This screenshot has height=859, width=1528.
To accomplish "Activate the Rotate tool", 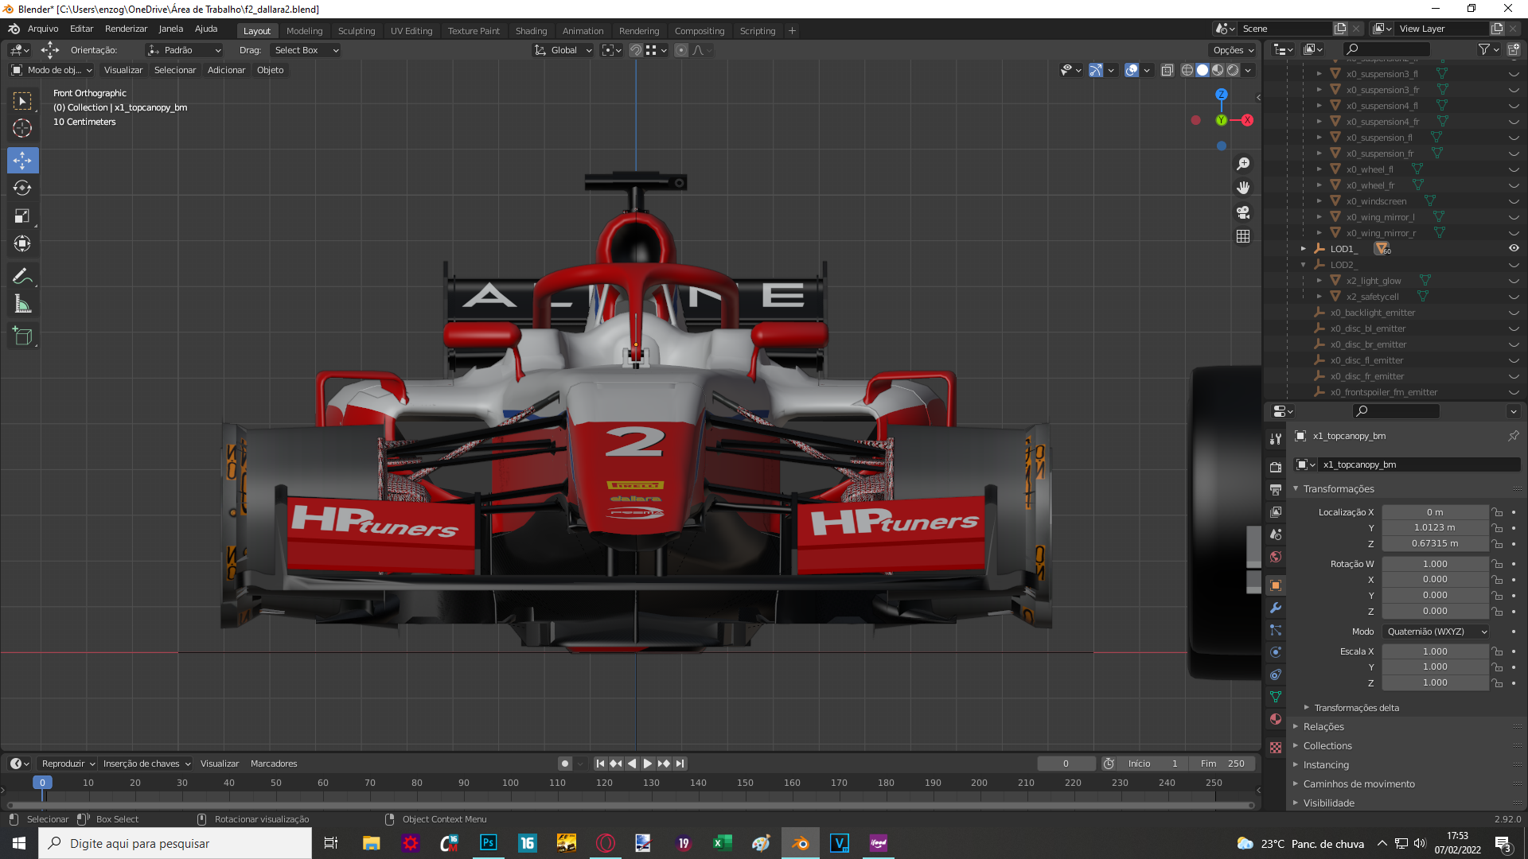I will pyautogui.click(x=22, y=188).
